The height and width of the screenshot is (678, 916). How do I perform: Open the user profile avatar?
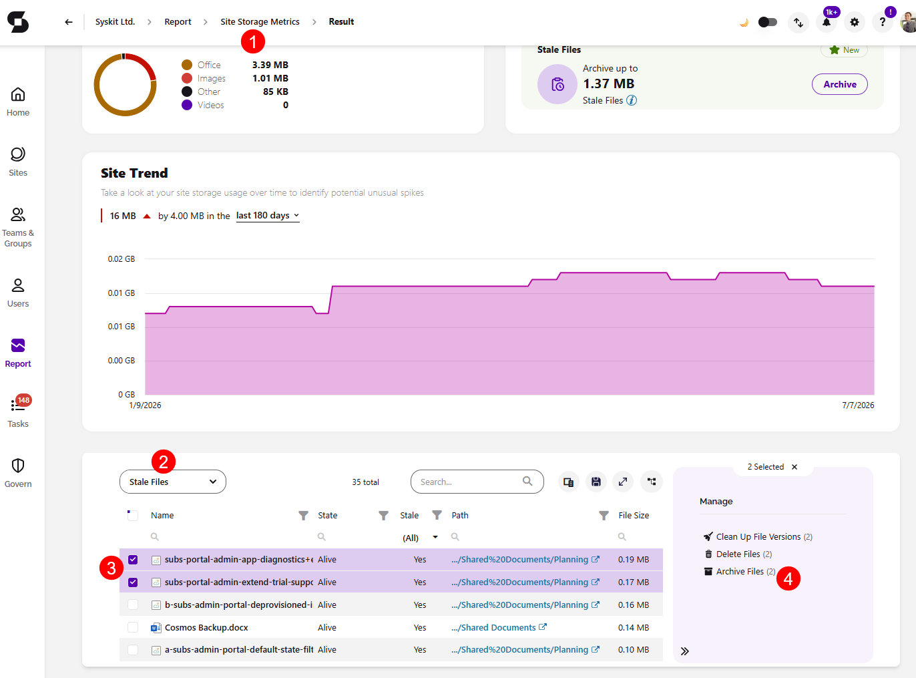908,22
